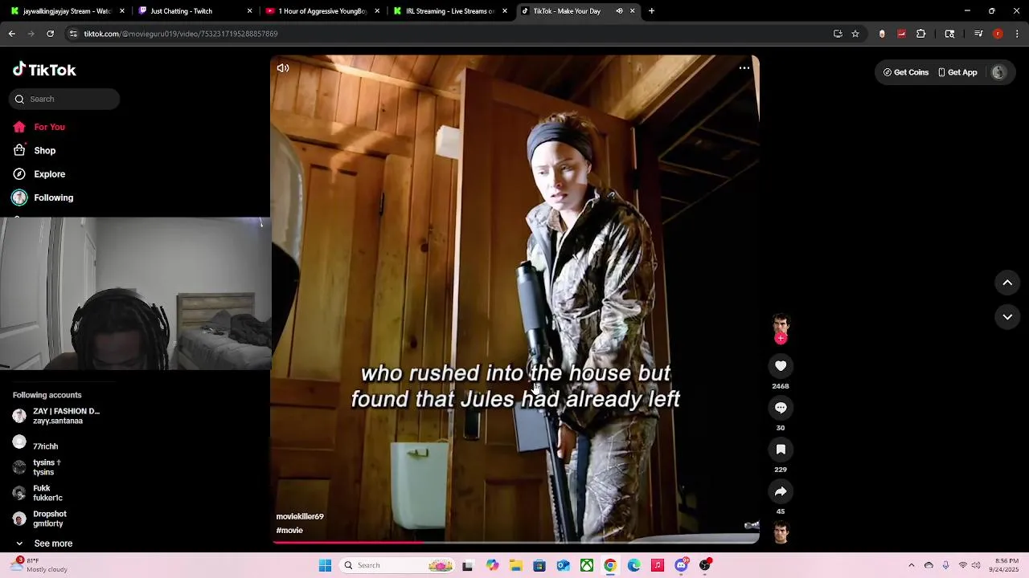
Task: Open the moviekiller69 username link
Action: pos(300,517)
